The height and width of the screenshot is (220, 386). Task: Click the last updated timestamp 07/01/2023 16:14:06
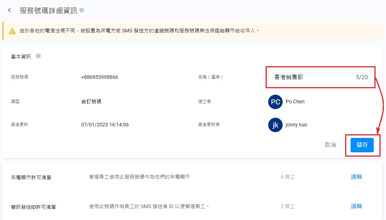(105, 125)
